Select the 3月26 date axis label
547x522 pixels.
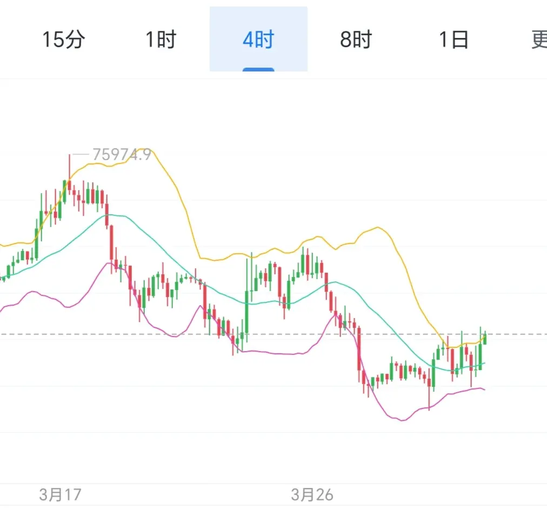312,494
